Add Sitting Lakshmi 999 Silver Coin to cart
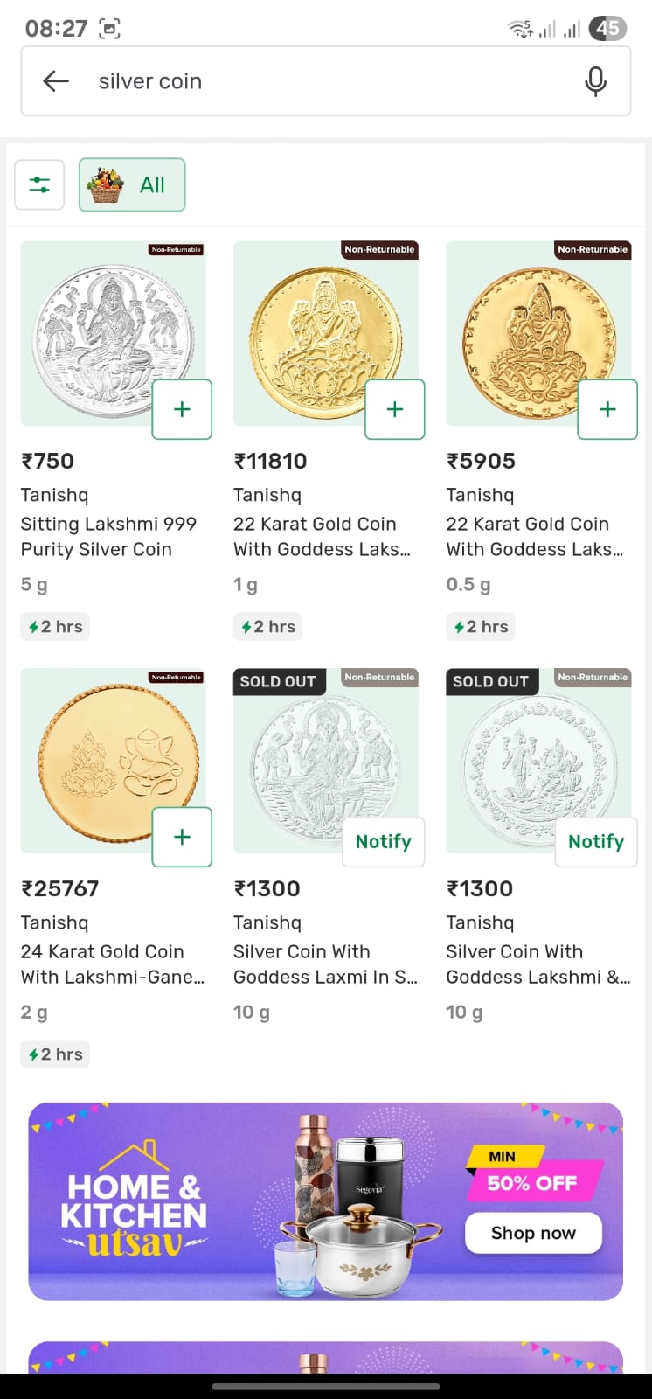 (182, 409)
